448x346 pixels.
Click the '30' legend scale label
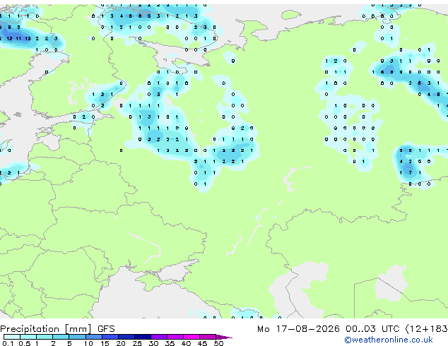(153, 343)
